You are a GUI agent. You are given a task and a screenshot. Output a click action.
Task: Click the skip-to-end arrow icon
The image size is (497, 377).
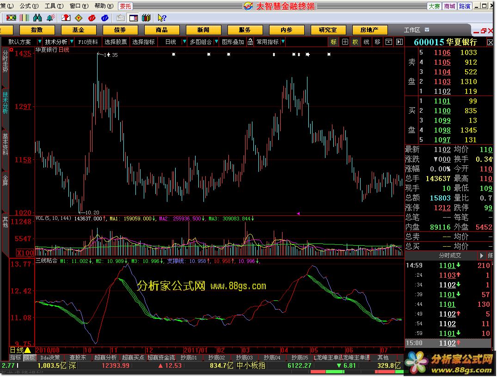click(x=399, y=42)
